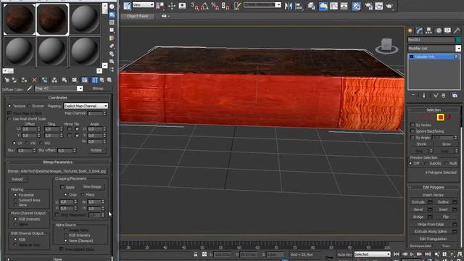Click the U Offset input field

tap(29, 129)
